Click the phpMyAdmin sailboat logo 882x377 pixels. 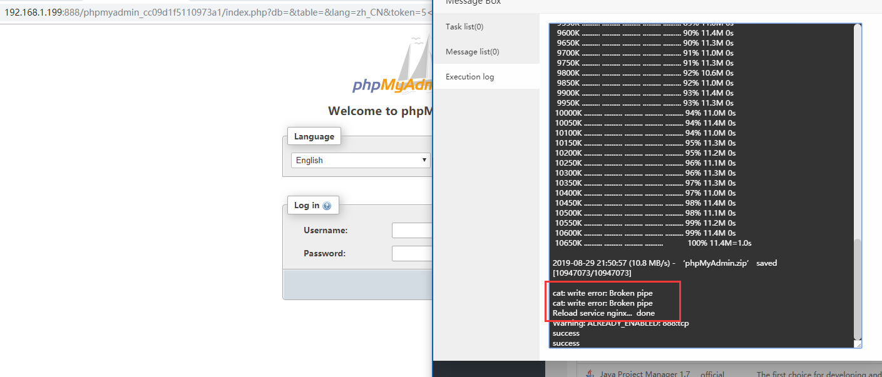(x=392, y=66)
